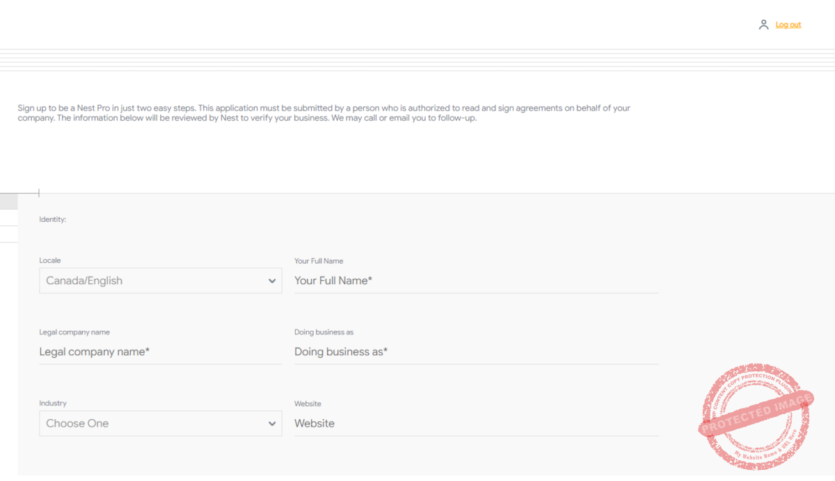The height and width of the screenshot is (481, 835).
Task: Click the Identity section heading
Action: coord(52,220)
